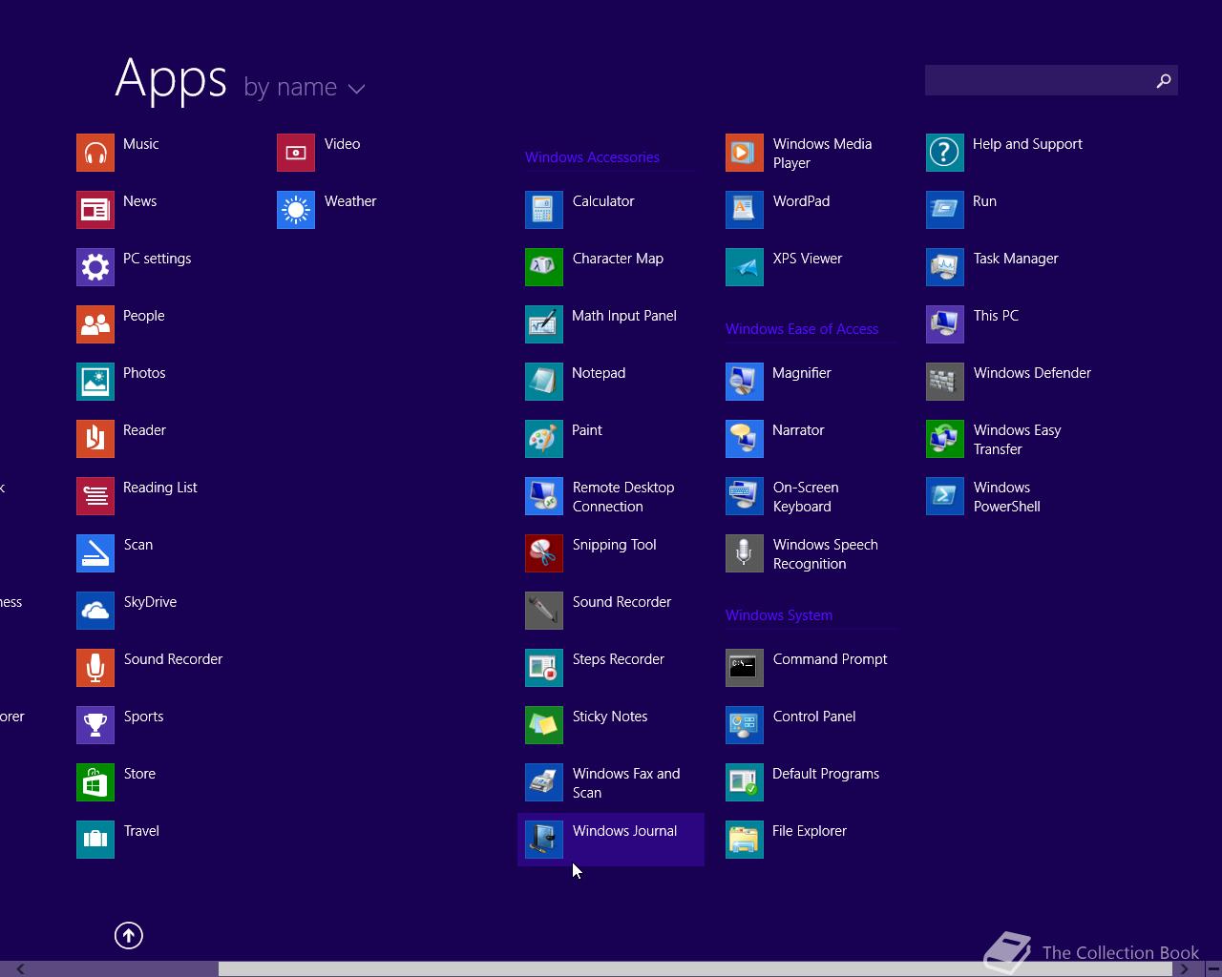This screenshot has height=977, width=1222.
Task: Open the orange Sound Recorder app icon
Action: click(x=95, y=668)
